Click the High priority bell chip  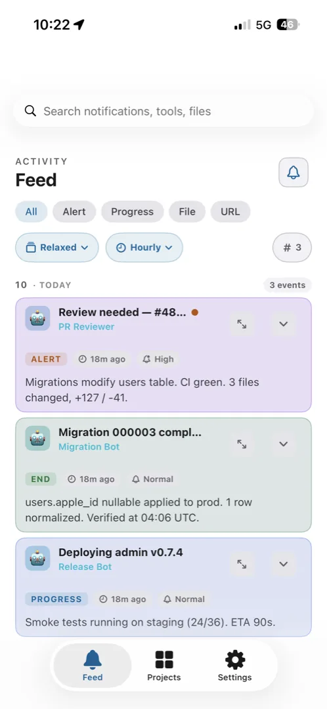pyautogui.click(x=158, y=359)
